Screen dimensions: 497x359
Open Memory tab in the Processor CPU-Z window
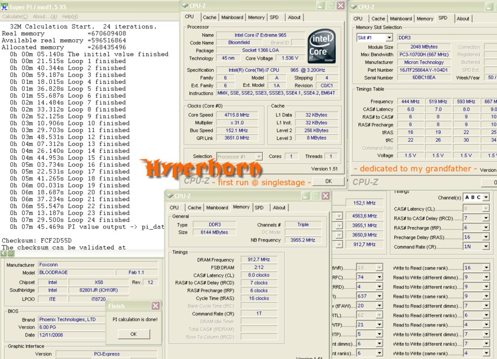coord(256,18)
